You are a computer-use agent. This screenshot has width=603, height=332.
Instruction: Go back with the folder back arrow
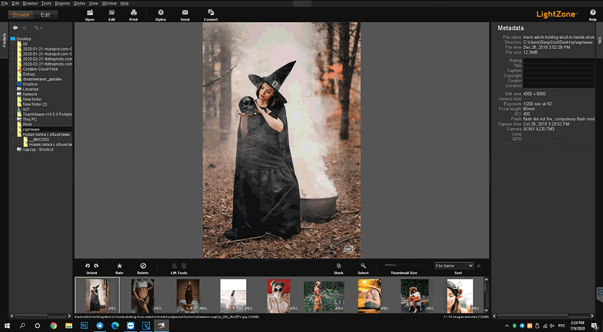pos(15,28)
